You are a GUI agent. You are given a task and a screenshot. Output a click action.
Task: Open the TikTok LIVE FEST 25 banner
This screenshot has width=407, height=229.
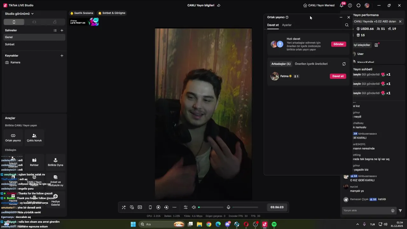[85, 22]
